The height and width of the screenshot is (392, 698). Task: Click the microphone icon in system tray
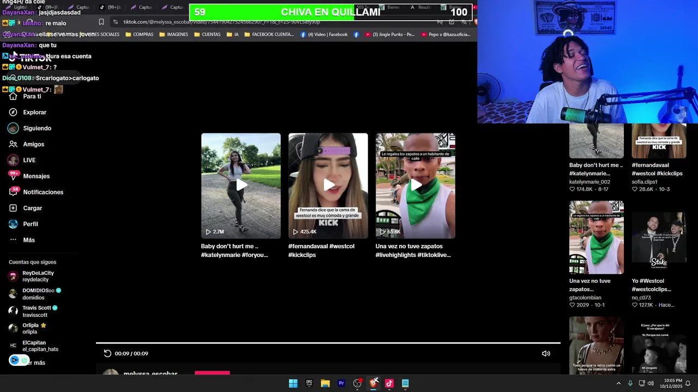tap(630, 383)
